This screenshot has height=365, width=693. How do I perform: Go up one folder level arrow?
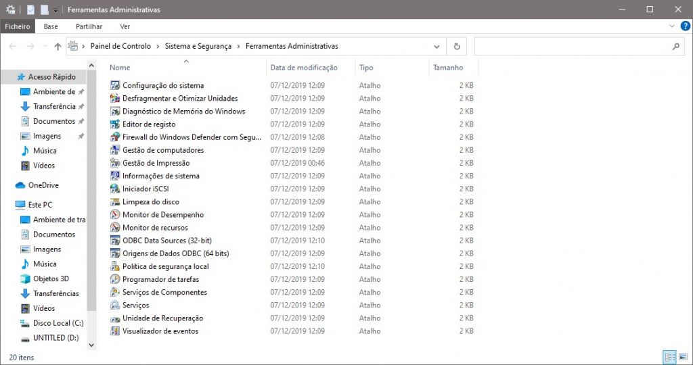coord(58,47)
